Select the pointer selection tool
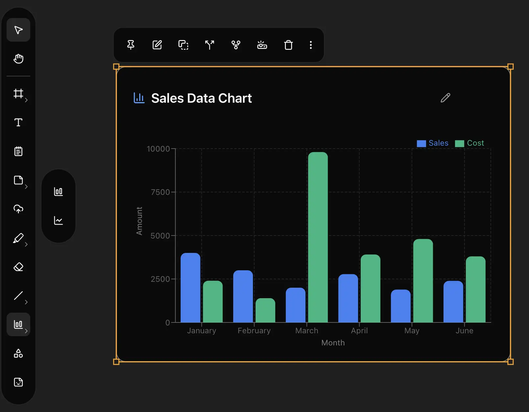This screenshot has width=529, height=412. click(x=18, y=30)
